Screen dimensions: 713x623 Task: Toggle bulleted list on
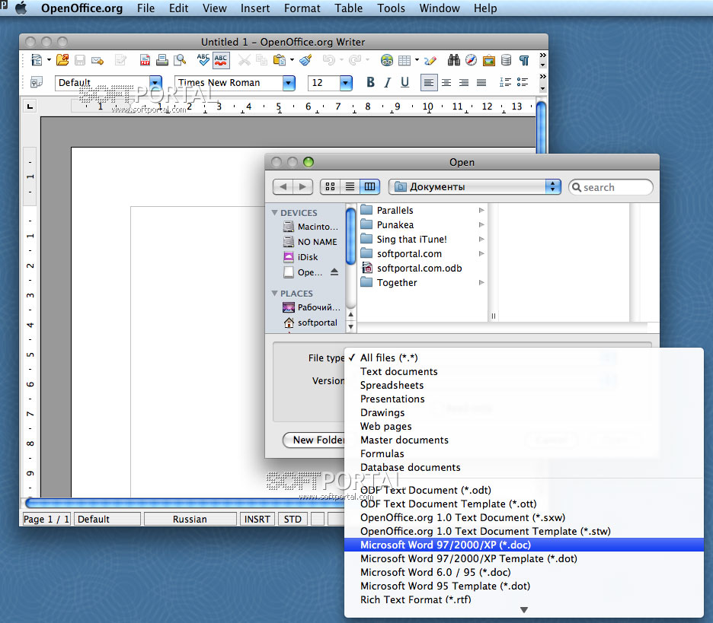[523, 82]
